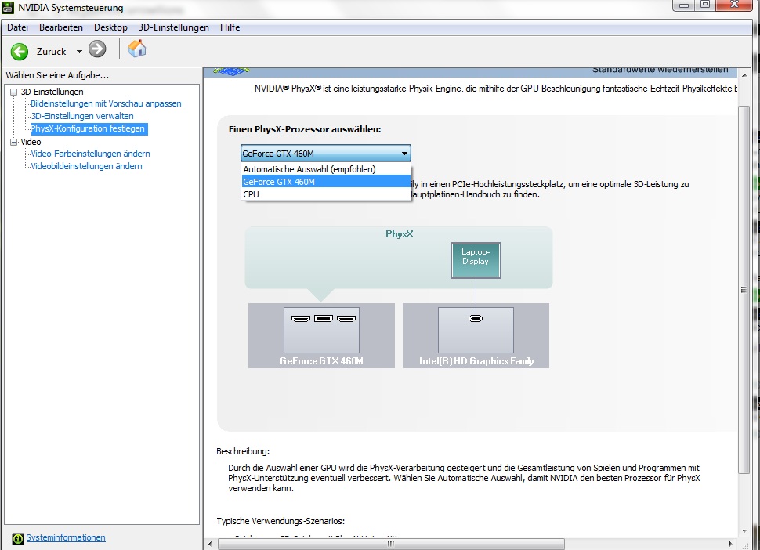Image resolution: width=760 pixels, height=550 pixels.
Task: Open the Zurück history dropdown arrow
Action: tap(79, 52)
